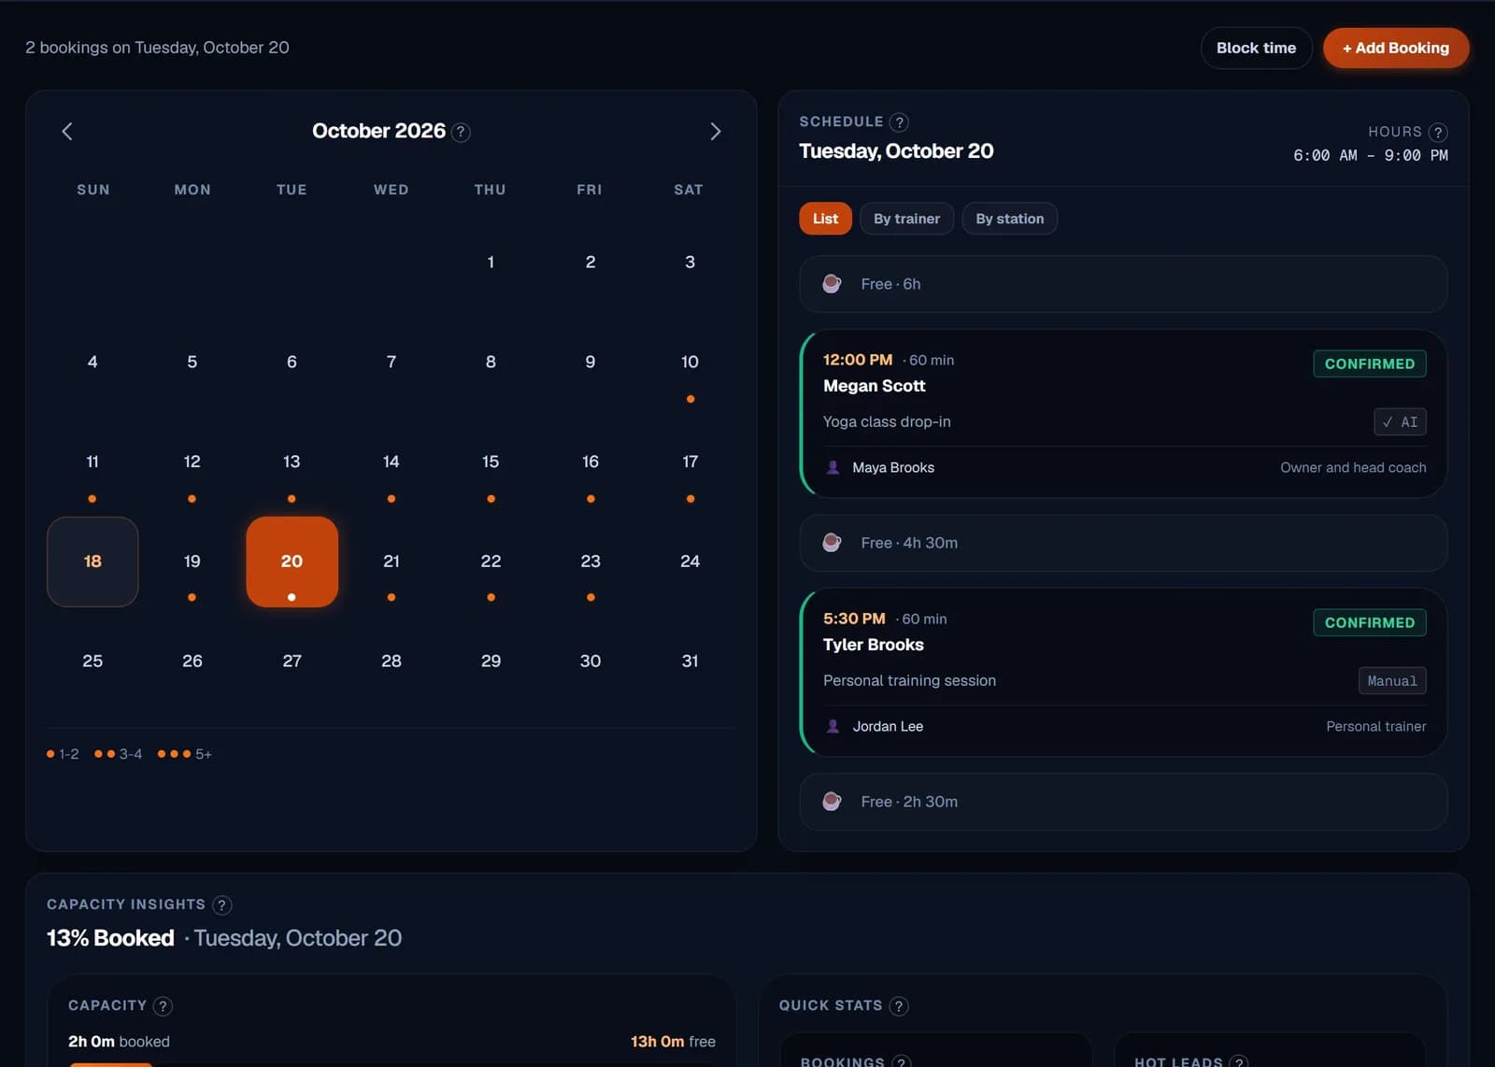Image resolution: width=1495 pixels, height=1067 pixels.
Task: Click the 6:00 AM - 9:00 PM hours value
Action: tap(1370, 156)
